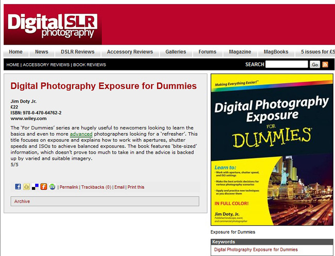The image size is (335, 256).
Task: Click the Keywords panel header
Action: pyautogui.click(x=272, y=242)
